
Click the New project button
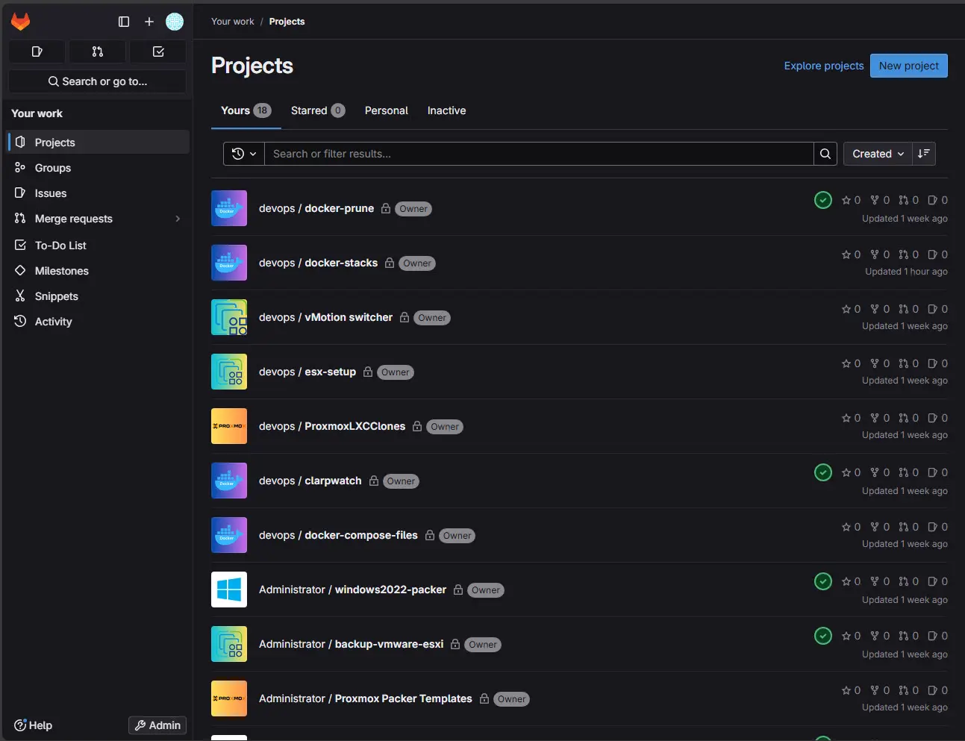(x=908, y=66)
